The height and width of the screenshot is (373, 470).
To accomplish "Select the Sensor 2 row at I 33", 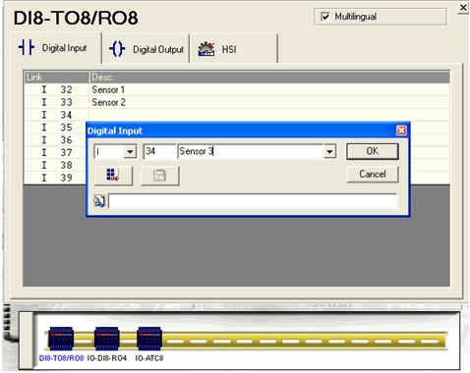I will click(237, 102).
